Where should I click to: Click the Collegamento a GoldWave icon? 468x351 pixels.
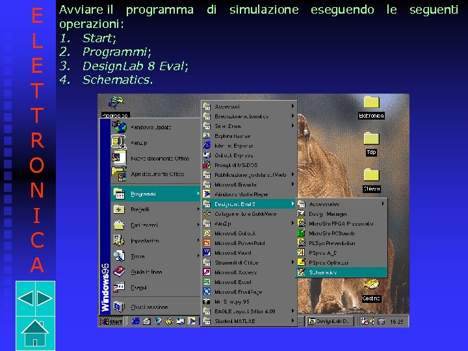pyautogui.click(x=207, y=214)
